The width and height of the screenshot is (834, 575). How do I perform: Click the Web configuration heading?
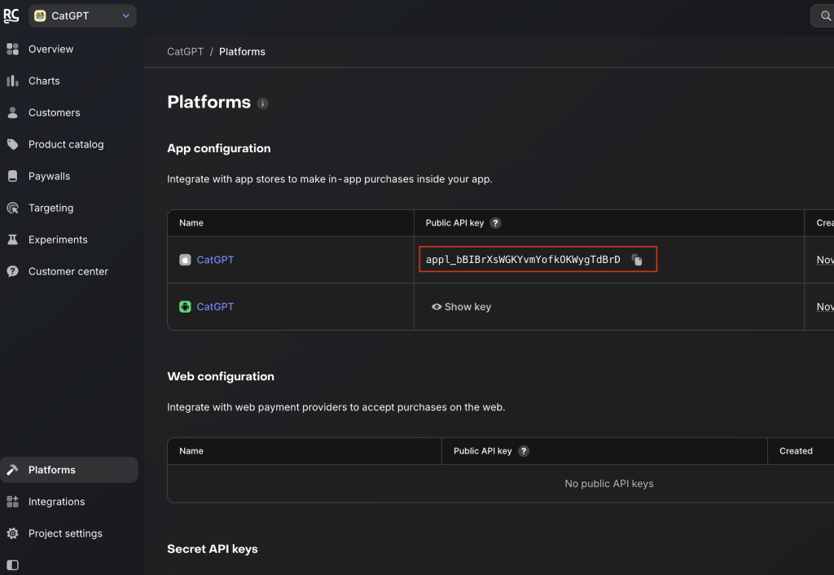tap(221, 376)
